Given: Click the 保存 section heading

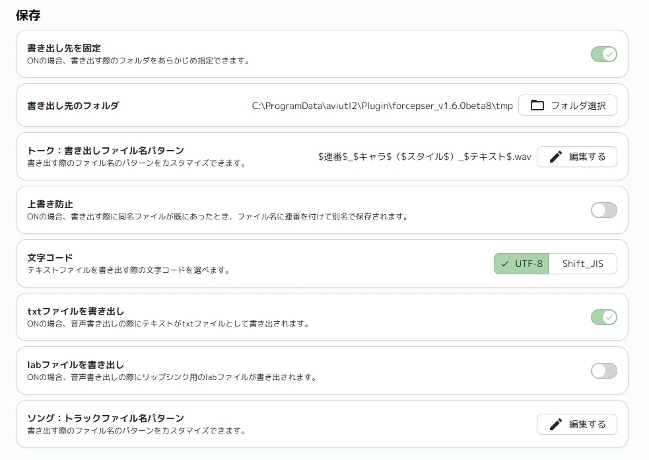Looking at the screenshot, I should [28, 15].
